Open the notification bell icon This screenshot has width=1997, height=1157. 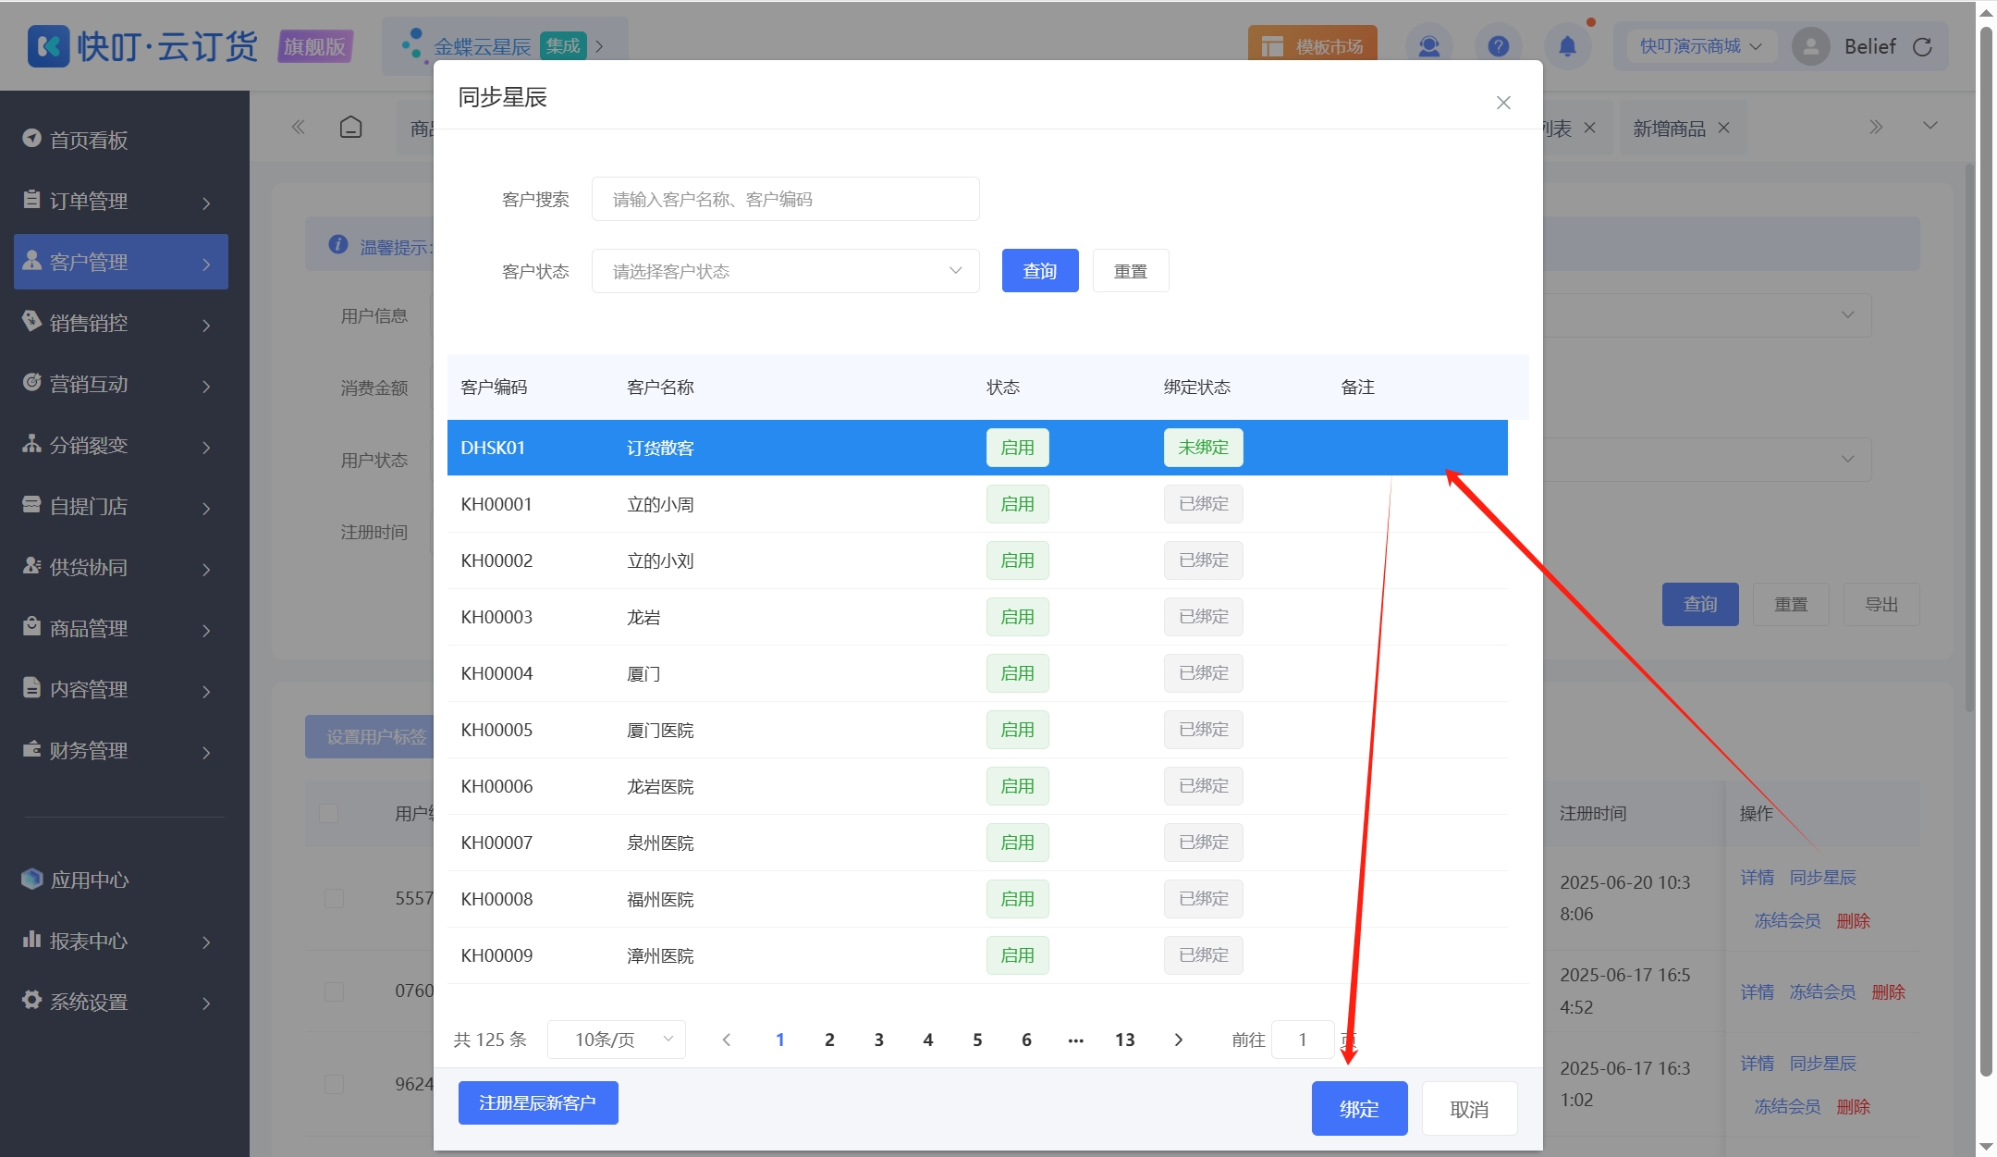pos(1568,46)
